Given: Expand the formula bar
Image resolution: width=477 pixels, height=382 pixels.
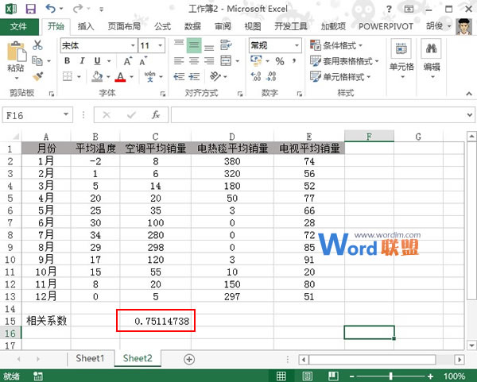Looking at the screenshot, I should 470,115.
